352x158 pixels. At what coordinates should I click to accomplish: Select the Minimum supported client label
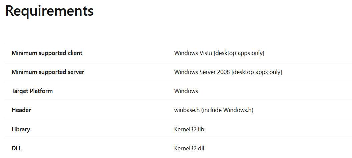(47, 53)
